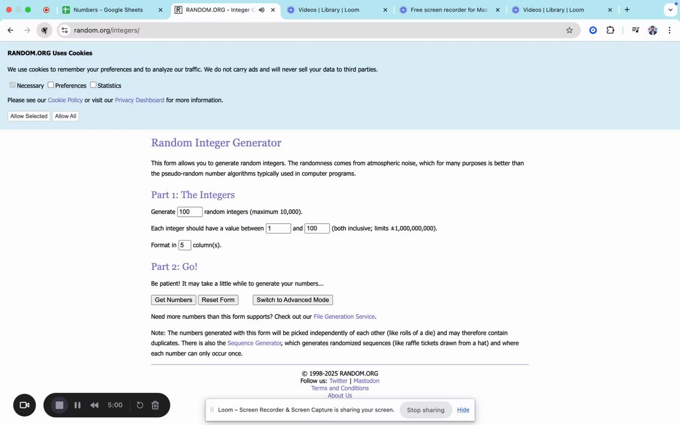
Task: Open media controls icon in toolbar
Action: (x=635, y=30)
